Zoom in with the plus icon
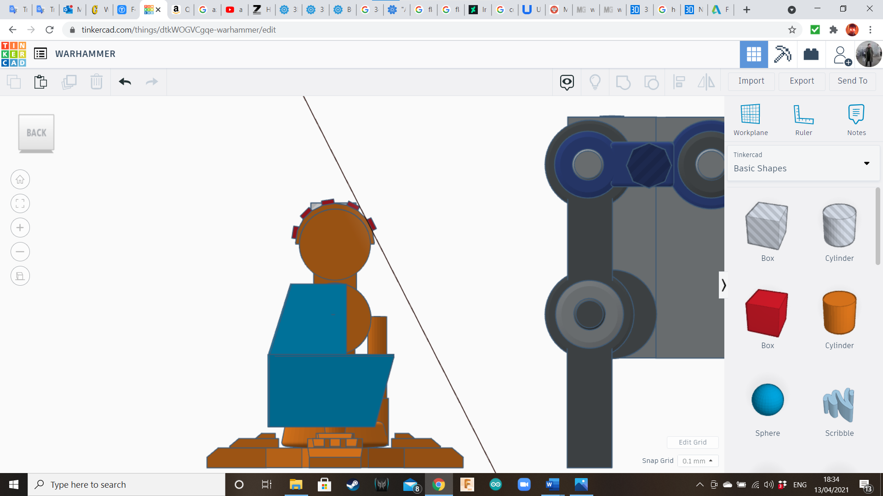883x496 pixels. point(20,228)
